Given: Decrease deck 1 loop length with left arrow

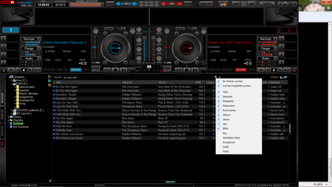Looking at the screenshot, I should click(17, 70).
